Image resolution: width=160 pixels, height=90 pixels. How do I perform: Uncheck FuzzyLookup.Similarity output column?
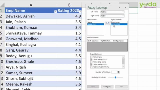91,67
